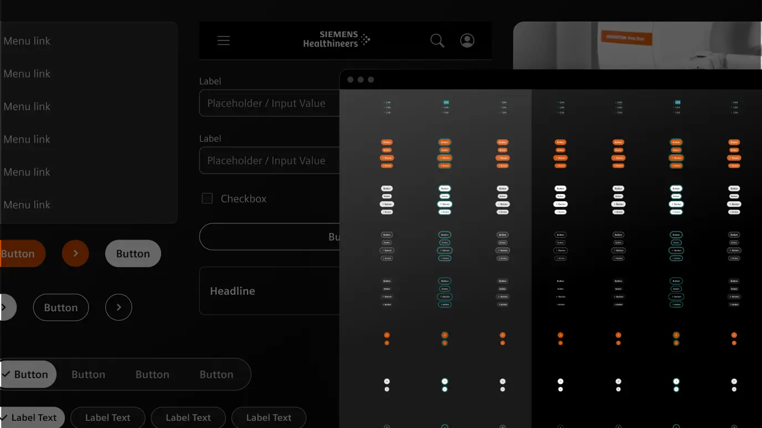Click the Siemens Healthineers logo
Viewport: 762px width, 428px height.
coord(336,40)
